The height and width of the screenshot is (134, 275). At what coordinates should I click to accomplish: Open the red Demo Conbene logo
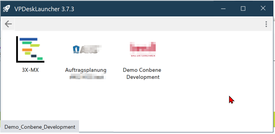[x=143, y=49]
